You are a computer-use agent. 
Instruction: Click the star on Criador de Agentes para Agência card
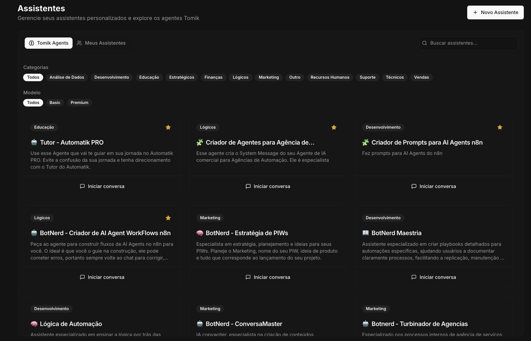[x=334, y=127]
